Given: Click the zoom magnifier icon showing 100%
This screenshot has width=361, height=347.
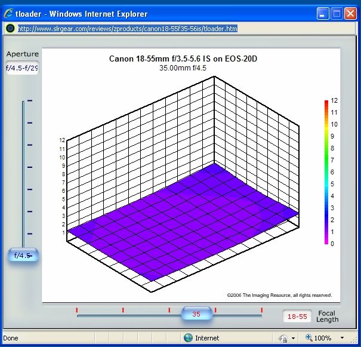Looking at the screenshot, I should [x=310, y=338].
